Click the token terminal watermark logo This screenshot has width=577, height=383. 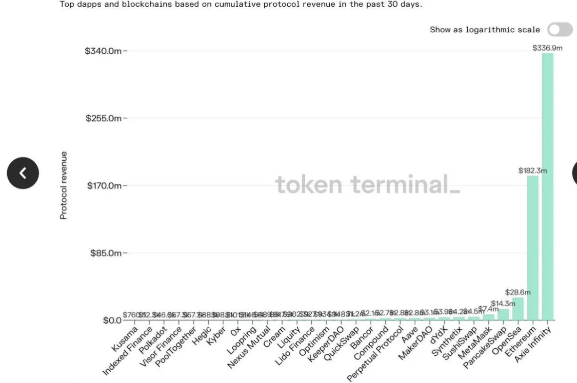pos(368,184)
